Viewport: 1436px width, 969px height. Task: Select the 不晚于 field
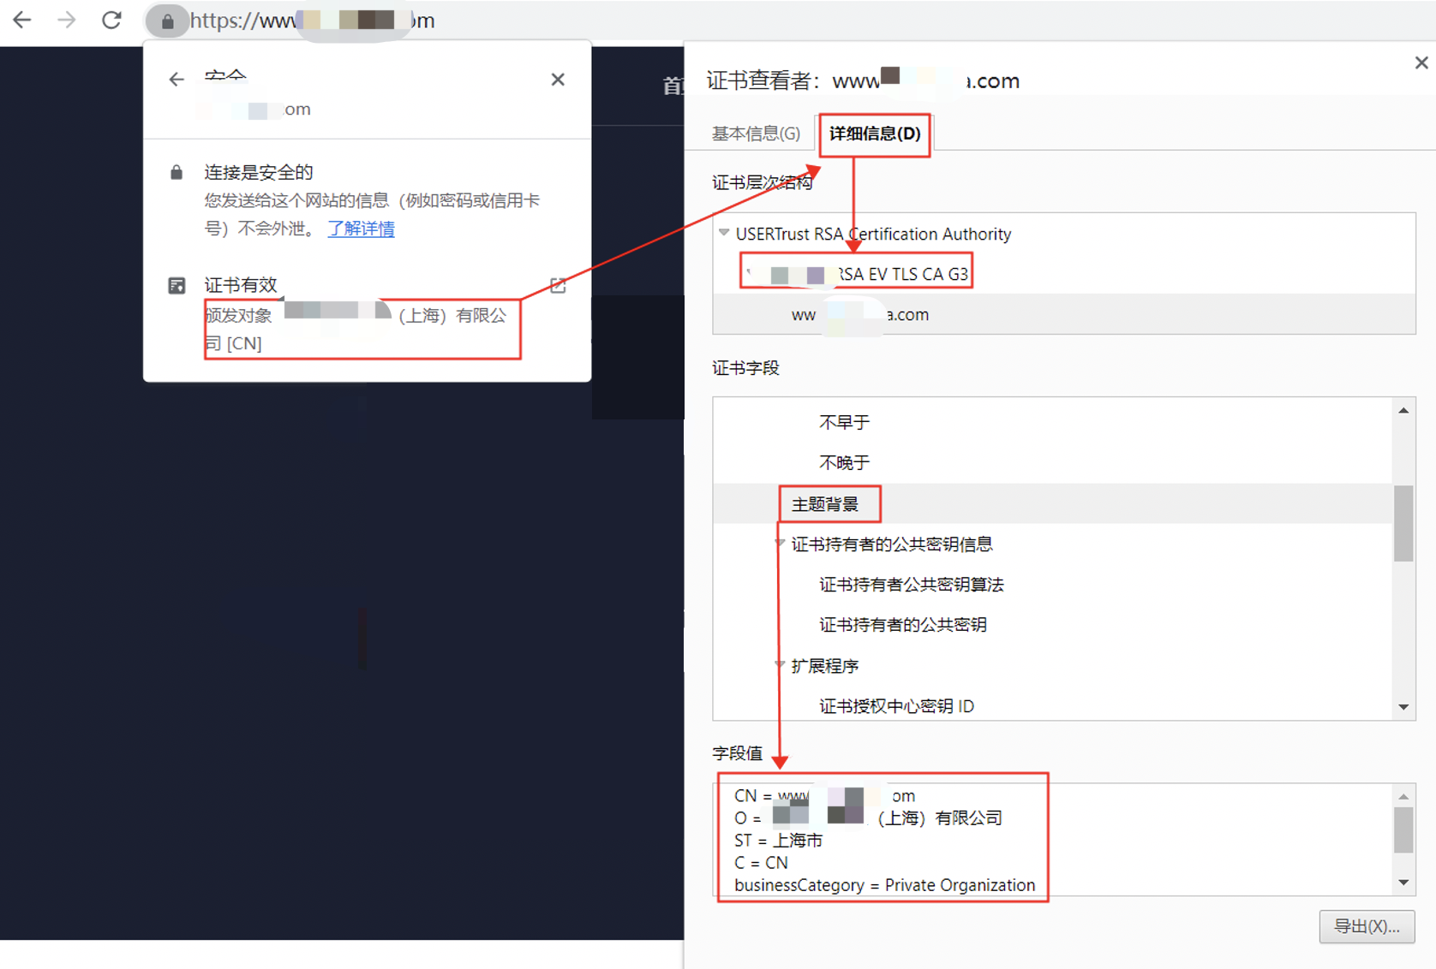coord(844,462)
